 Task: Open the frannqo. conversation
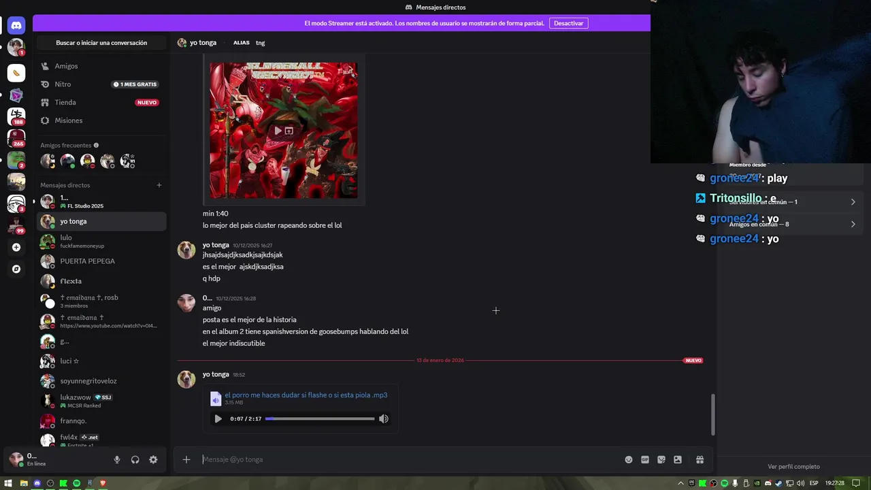(x=101, y=421)
